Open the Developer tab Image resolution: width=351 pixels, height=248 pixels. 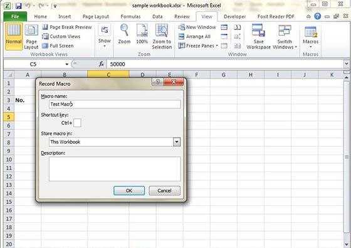click(x=234, y=16)
